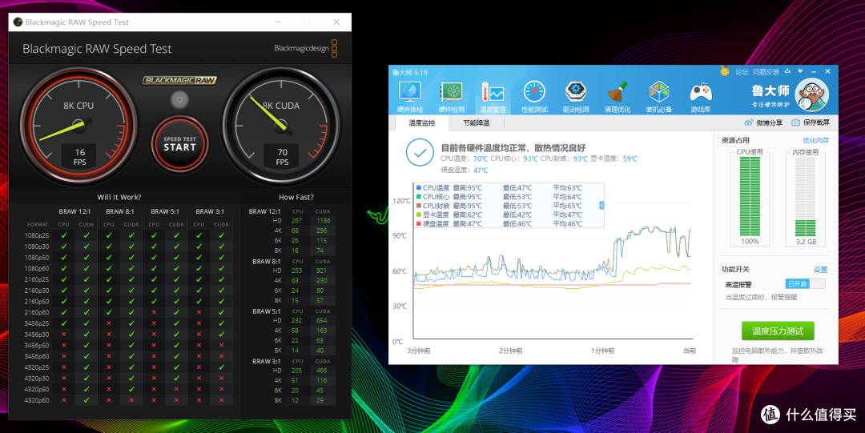The width and height of the screenshot is (865, 433).
Task: Click the 8K CPU speed gauge
Action: [x=78, y=126]
